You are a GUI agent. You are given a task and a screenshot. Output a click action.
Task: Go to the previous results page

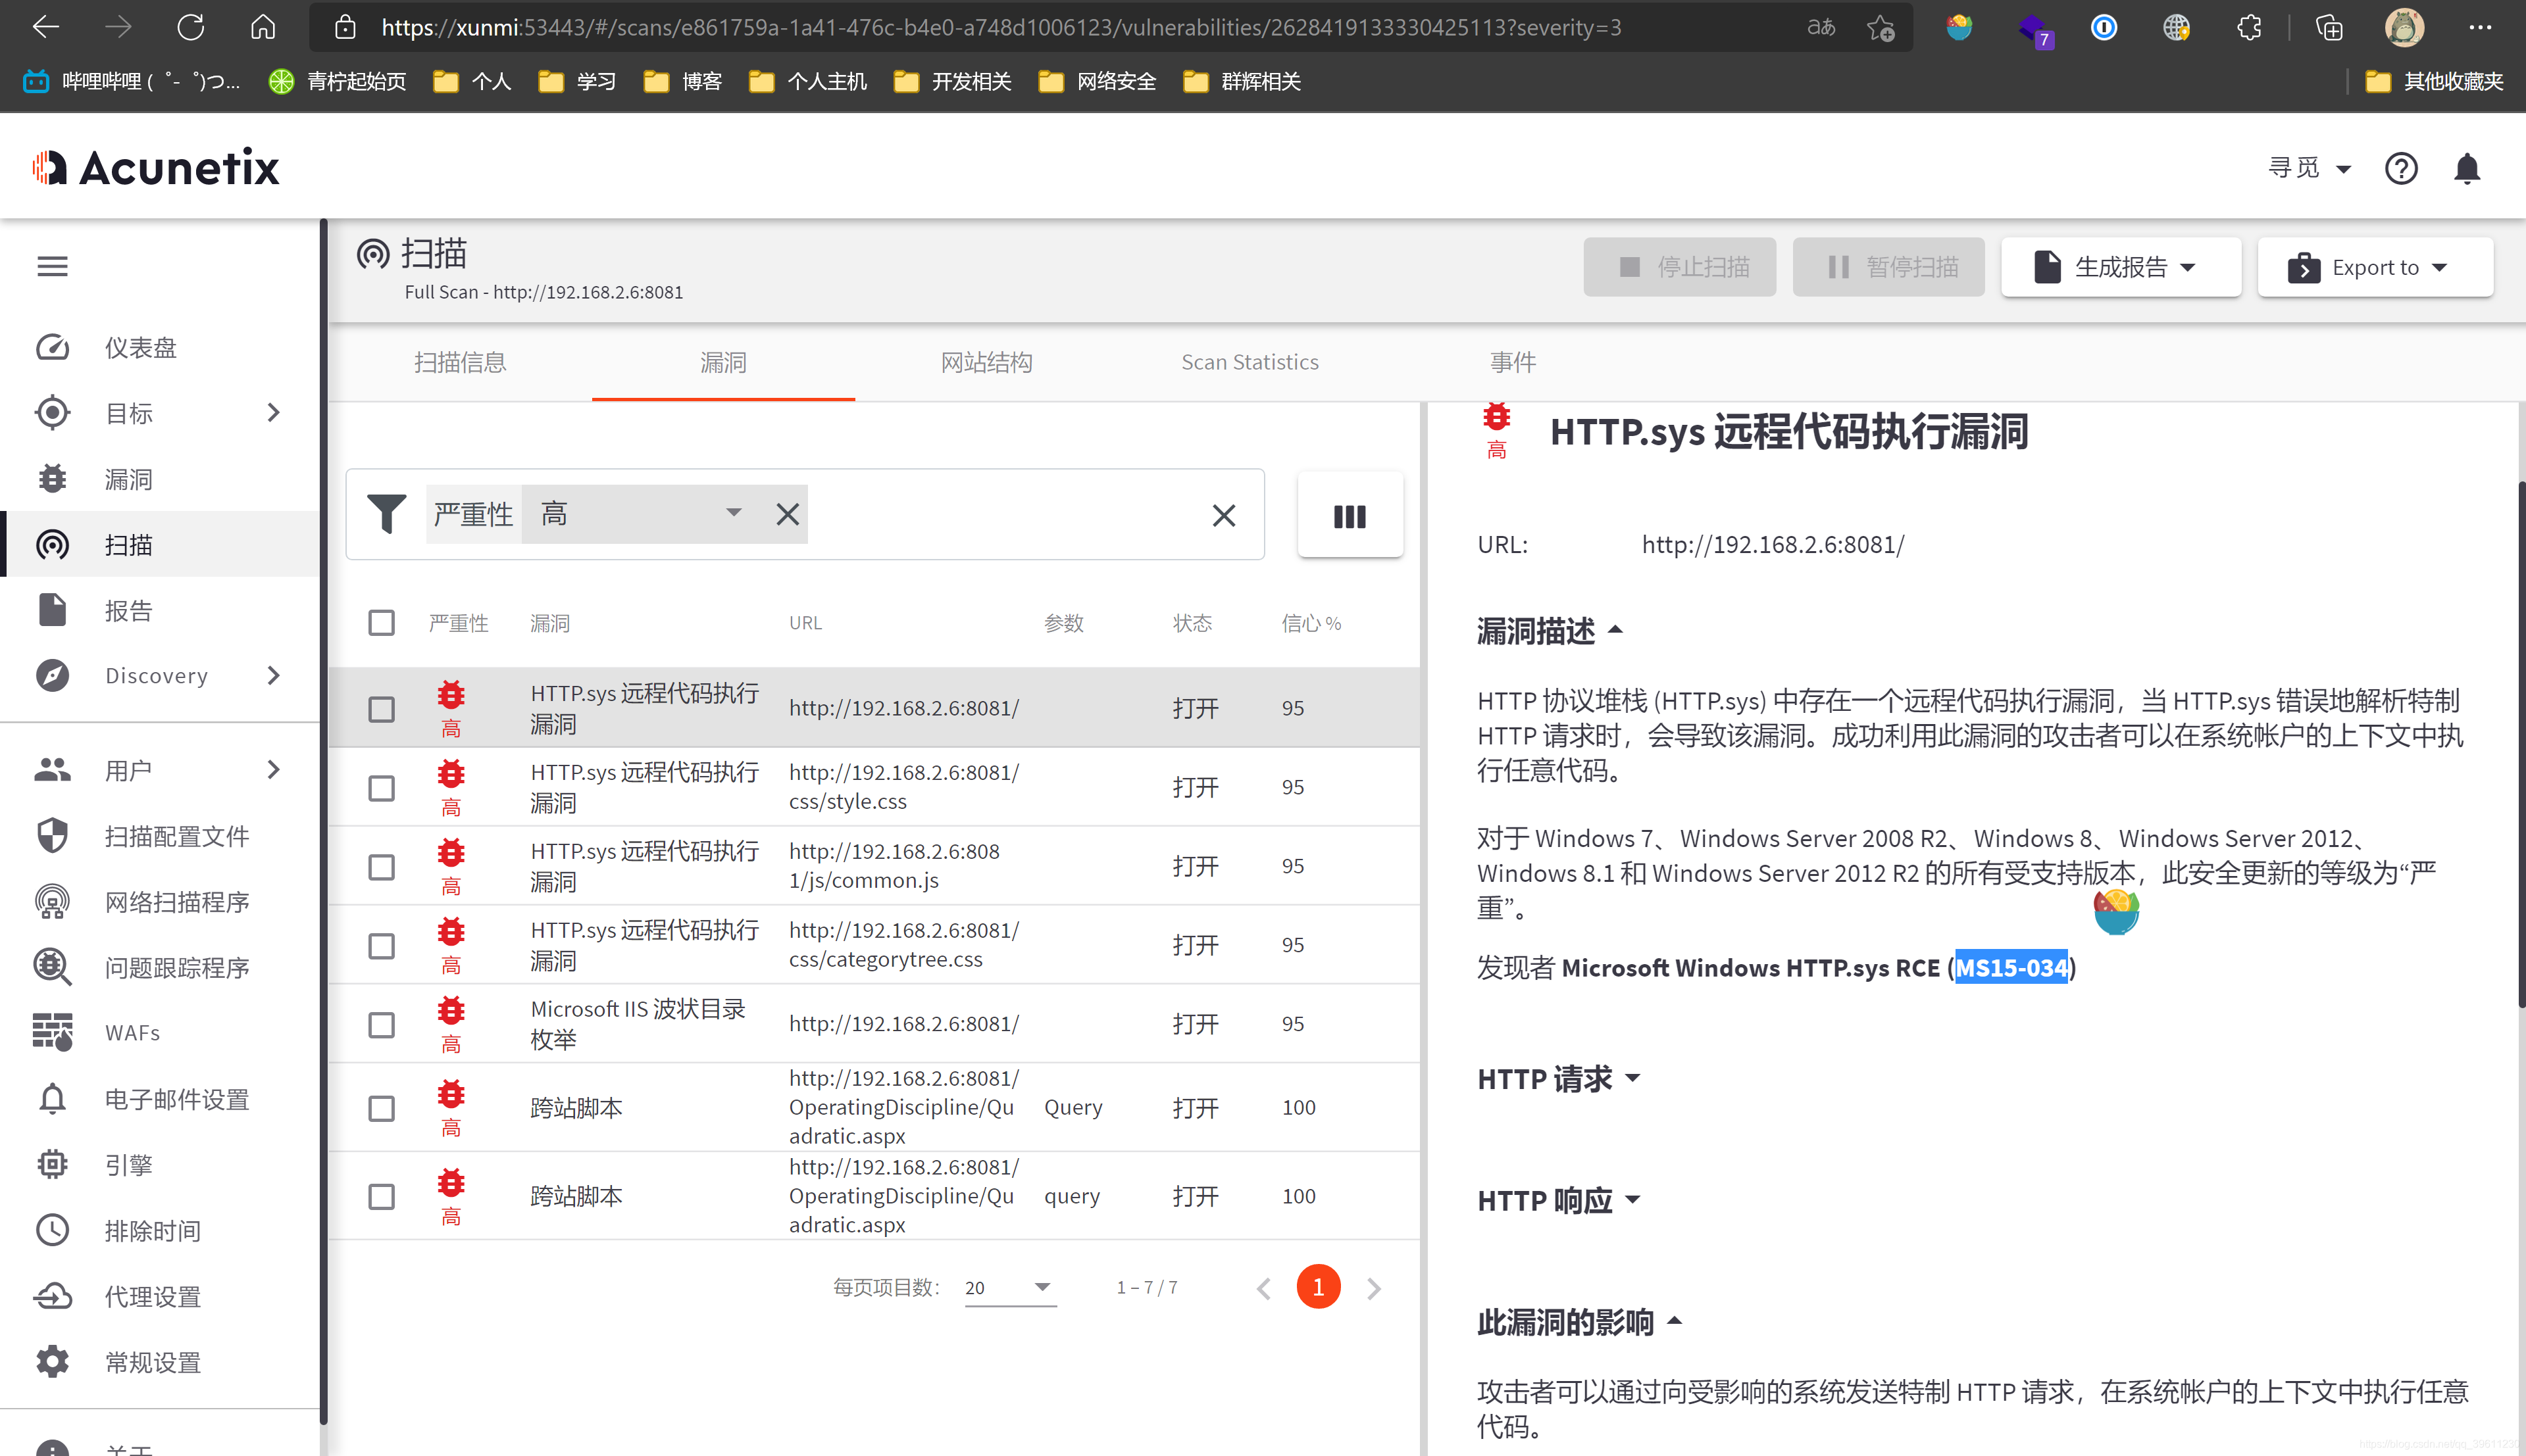(x=1263, y=1289)
